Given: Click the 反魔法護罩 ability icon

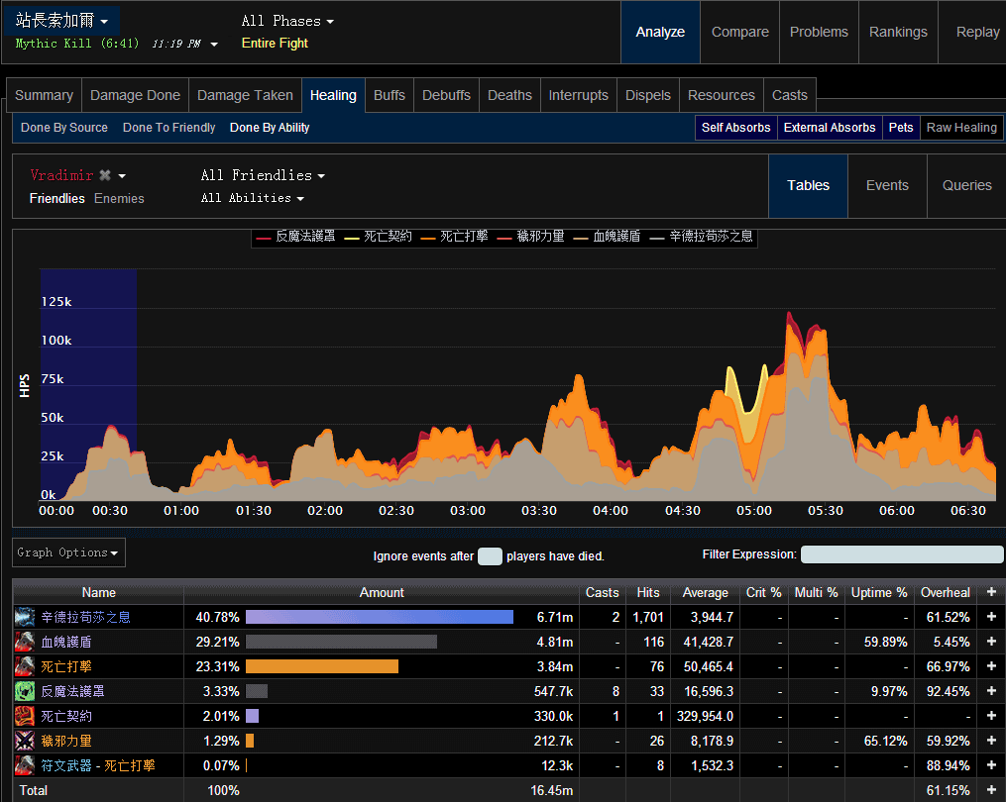Looking at the screenshot, I should pyautogui.click(x=25, y=691).
